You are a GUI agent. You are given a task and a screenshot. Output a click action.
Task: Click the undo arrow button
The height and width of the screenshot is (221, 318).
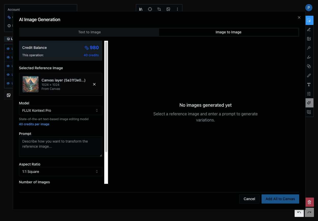(x=299, y=213)
